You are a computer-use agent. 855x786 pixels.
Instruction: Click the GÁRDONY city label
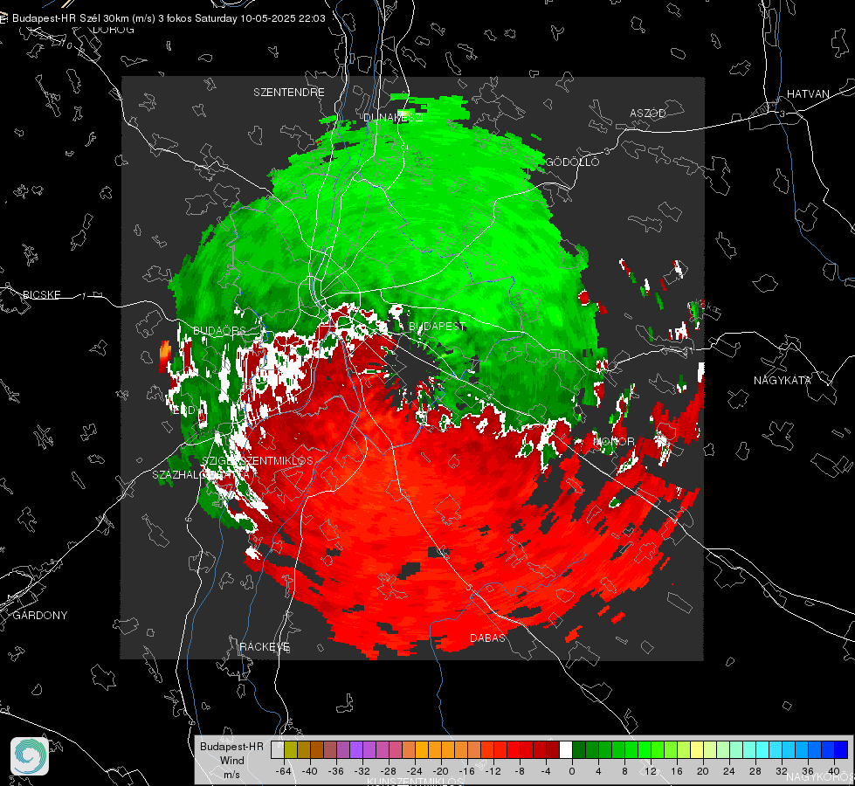pyautogui.click(x=40, y=616)
